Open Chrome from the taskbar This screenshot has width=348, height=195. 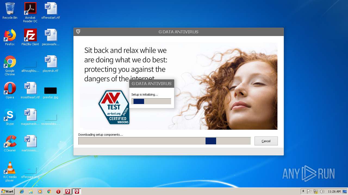(49, 191)
